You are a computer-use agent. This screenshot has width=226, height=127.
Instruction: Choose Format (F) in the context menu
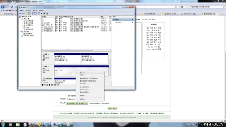(90, 84)
